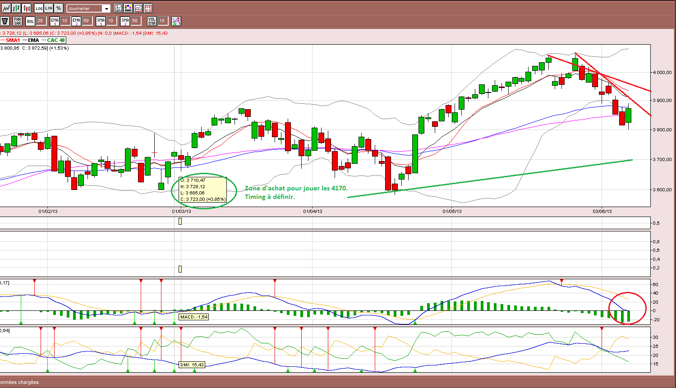This screenshot has height=388, width=676.
Task: Open the chart color palette settings
Action: 128,8
